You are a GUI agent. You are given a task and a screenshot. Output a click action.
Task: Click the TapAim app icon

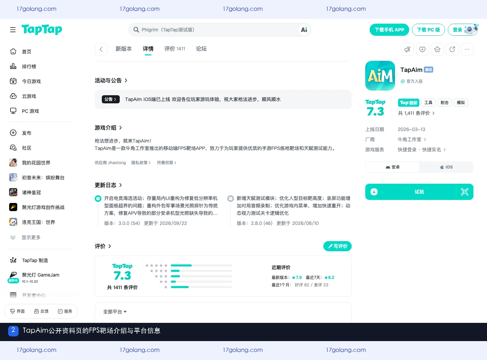pos(380,76)
